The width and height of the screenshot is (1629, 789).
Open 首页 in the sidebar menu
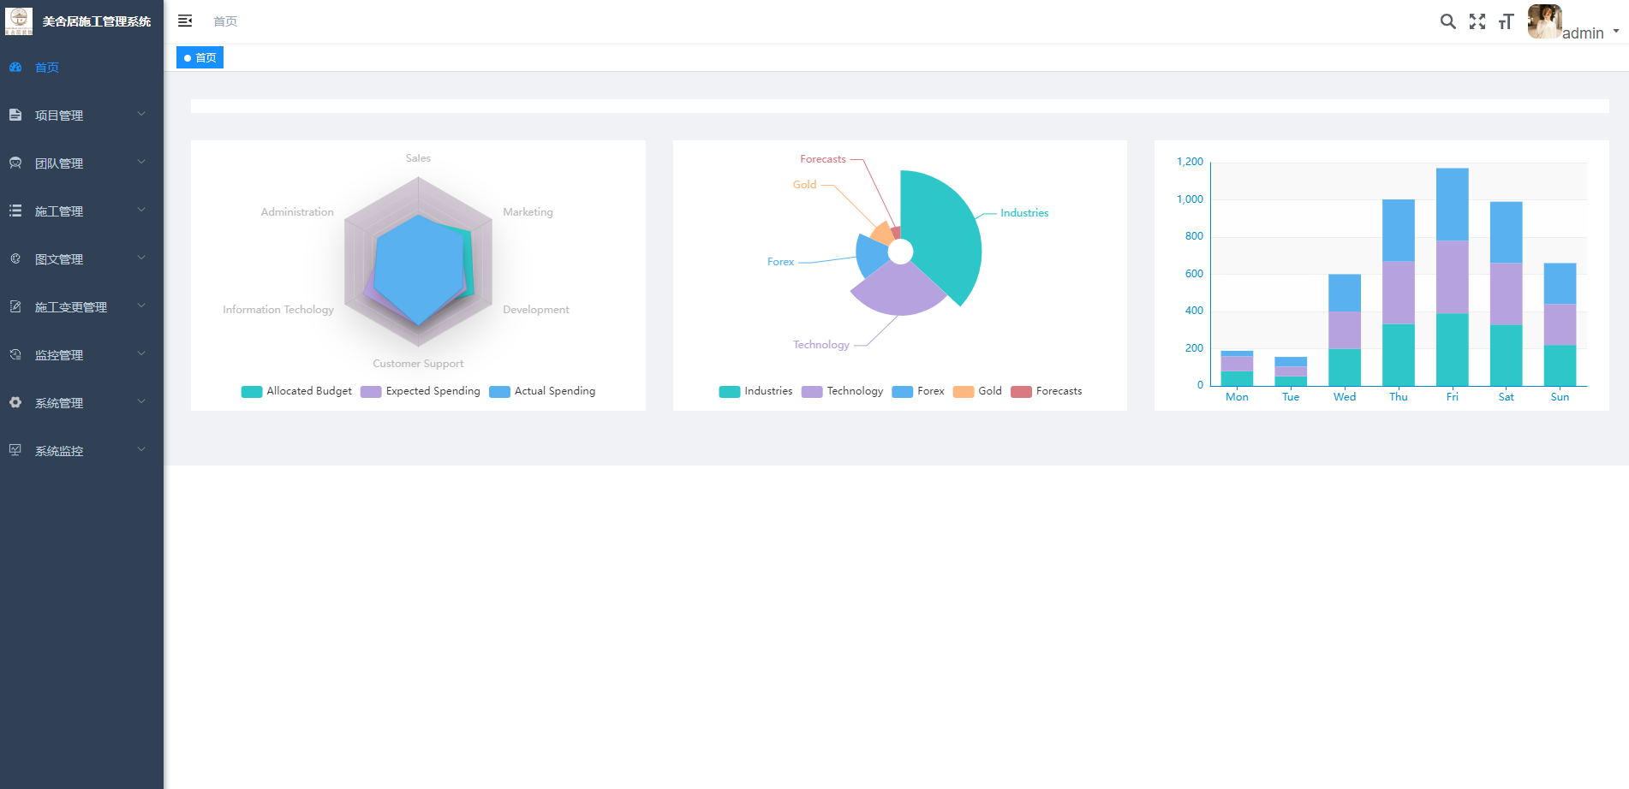[81, 68]
